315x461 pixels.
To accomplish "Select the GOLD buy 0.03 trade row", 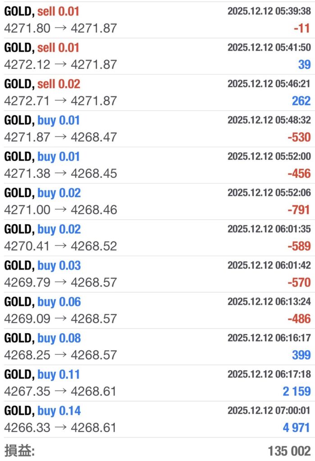I will click(157, 274).
